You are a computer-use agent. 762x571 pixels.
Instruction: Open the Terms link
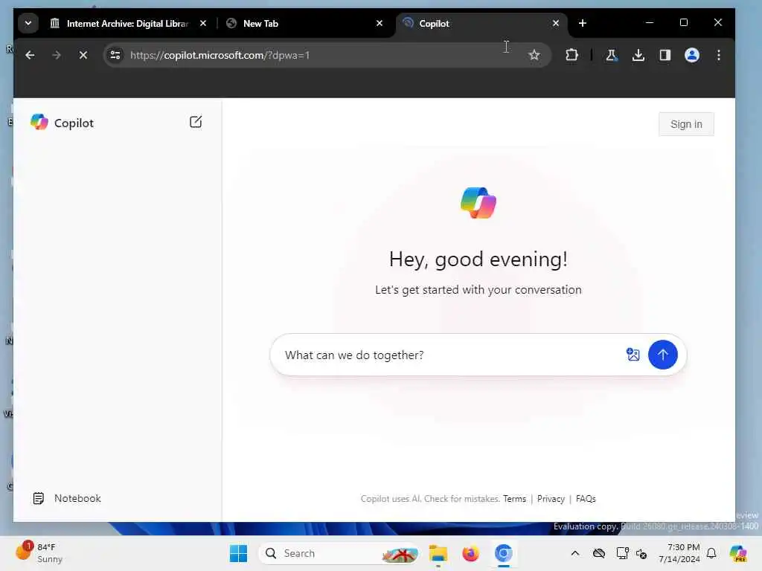click(514, 499)
